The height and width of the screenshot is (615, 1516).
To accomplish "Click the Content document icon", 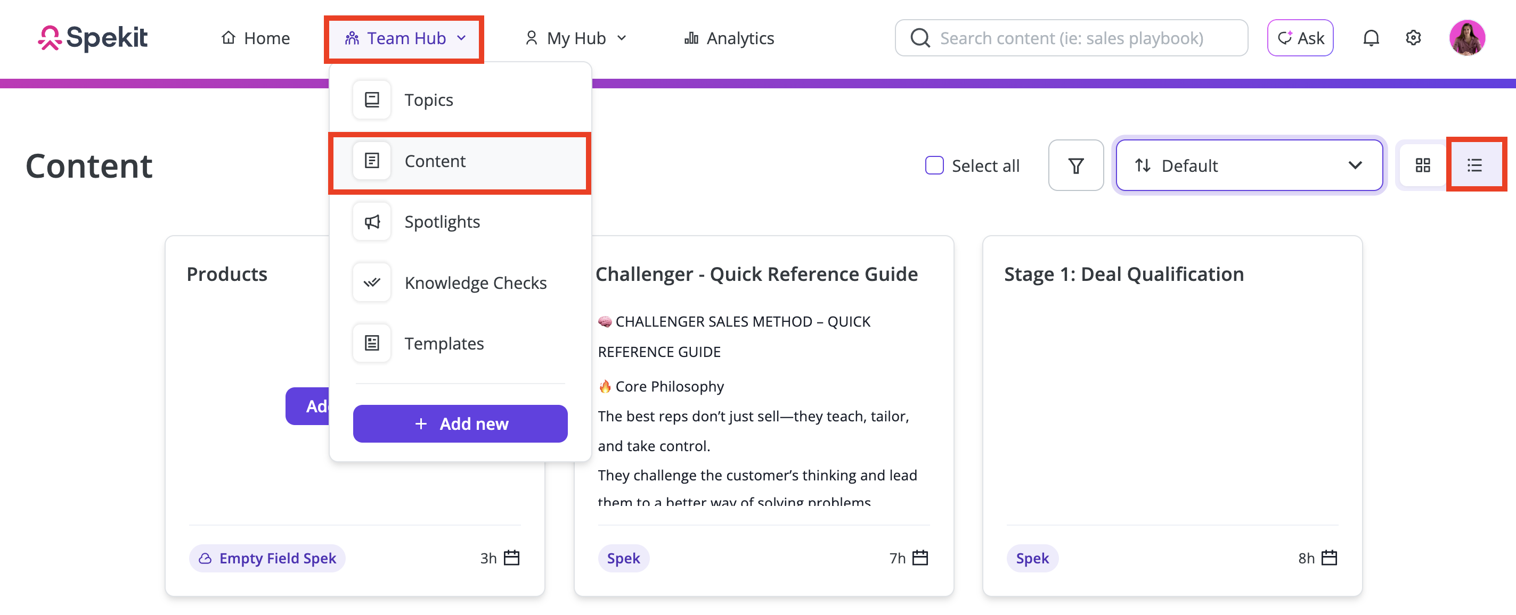I will (372, 161).
